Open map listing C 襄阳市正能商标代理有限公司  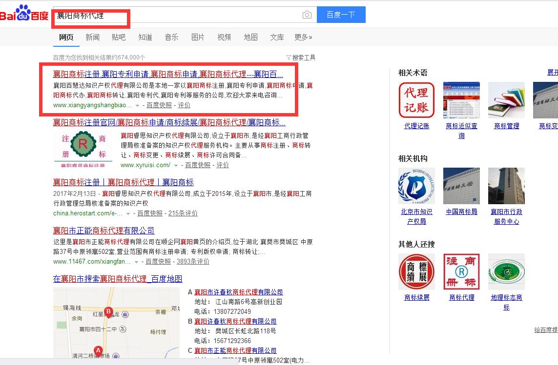click(235, 350)
